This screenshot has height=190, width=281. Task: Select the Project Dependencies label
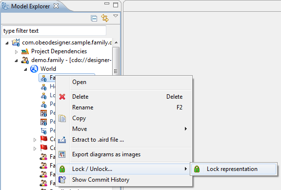click(x=59, y=51)
